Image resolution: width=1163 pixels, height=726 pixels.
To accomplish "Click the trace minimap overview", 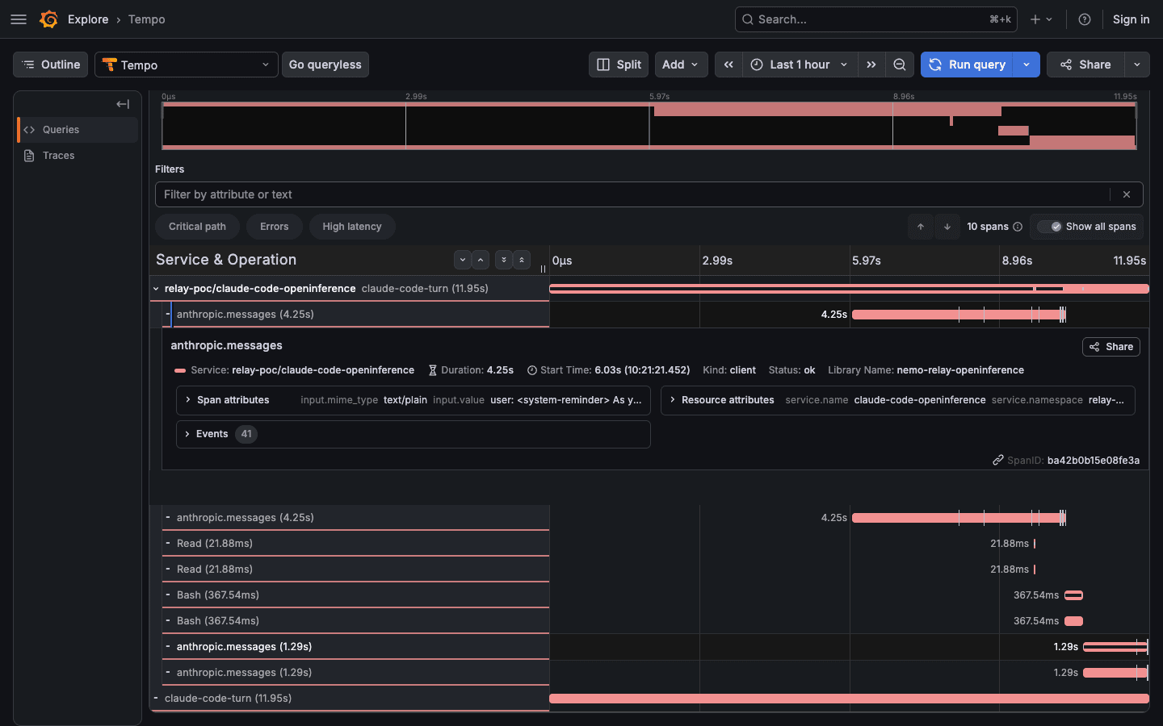I will [x=649, y=125].
